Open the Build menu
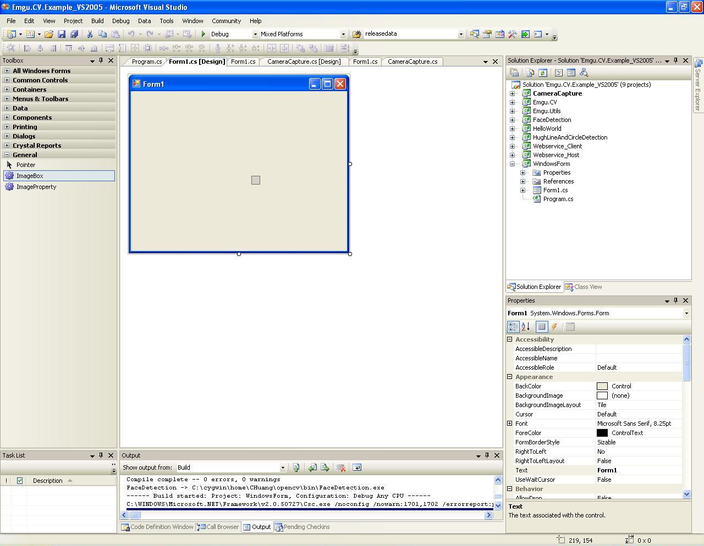Viewport: 704px width, 546px height. pos(97,21)
